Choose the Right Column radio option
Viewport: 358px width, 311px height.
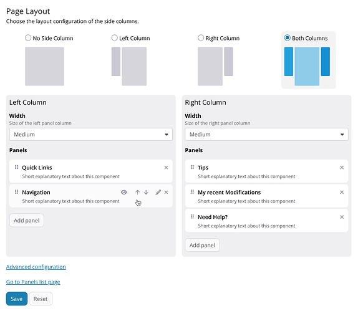[x=201, y=37]
